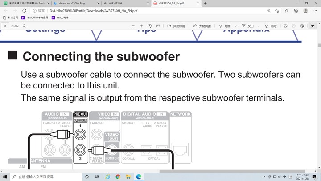Select the Erase (清除) tool
321x181 pixels.
pos(271,26)
